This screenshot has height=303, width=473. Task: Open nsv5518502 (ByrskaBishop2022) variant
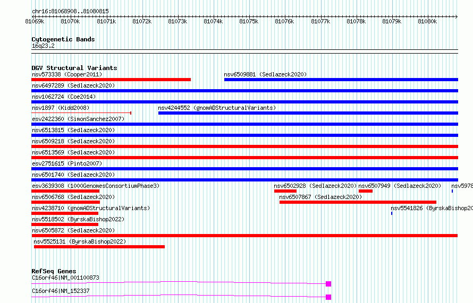(78, 219)
